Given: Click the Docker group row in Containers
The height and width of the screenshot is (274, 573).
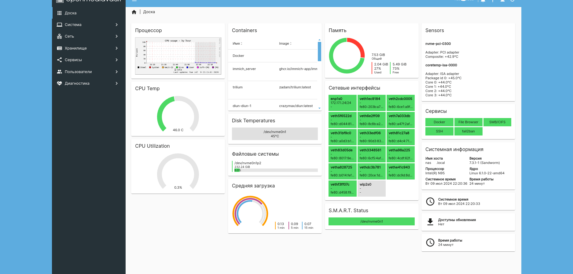Looking at the screenshot, I should tap(273, 56).
